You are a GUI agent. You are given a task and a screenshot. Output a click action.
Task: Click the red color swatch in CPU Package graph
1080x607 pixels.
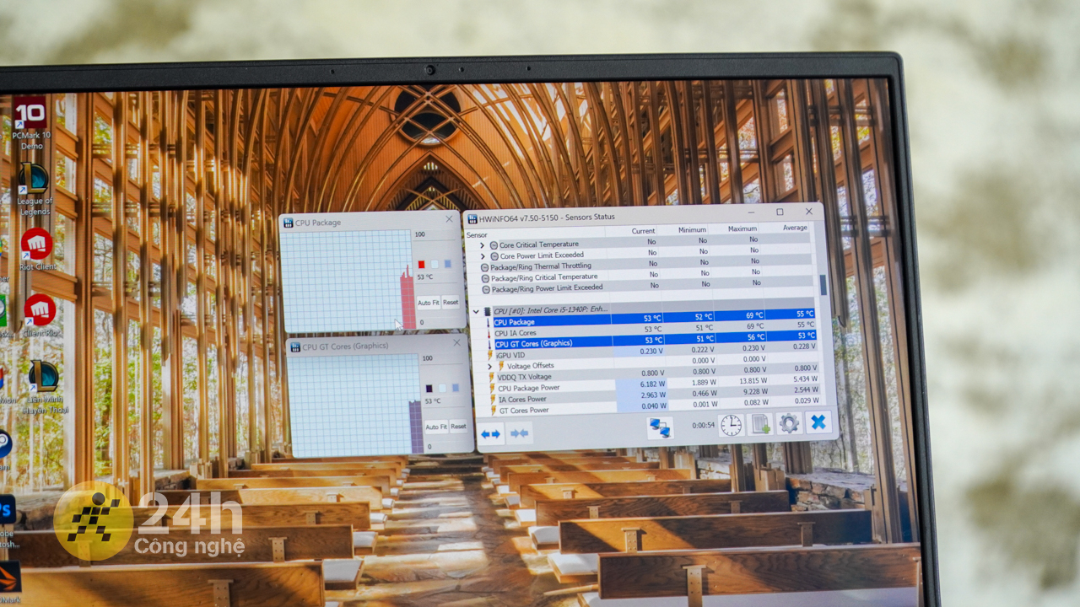(x=421, y=265)
